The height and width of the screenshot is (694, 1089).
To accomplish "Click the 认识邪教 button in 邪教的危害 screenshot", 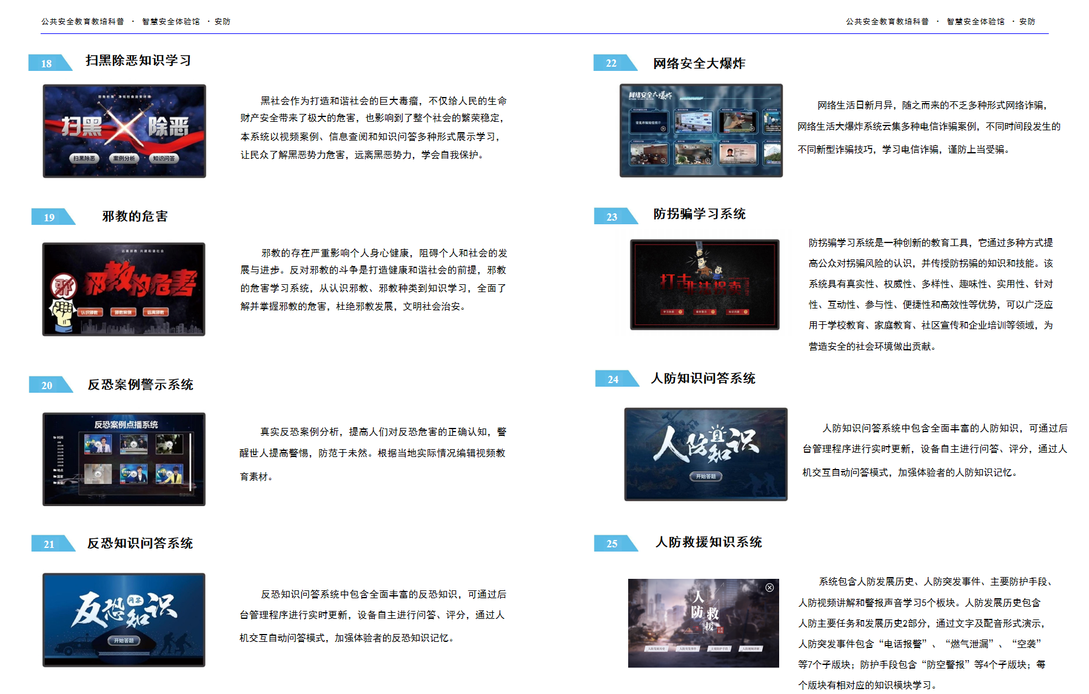I will [x=90, y=312].
